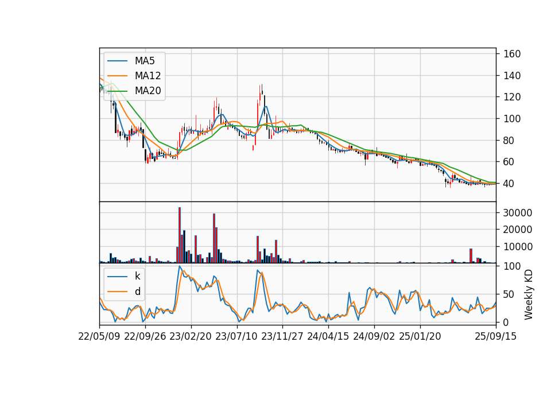Click the 25/09/15 date label

coord(496,336)
